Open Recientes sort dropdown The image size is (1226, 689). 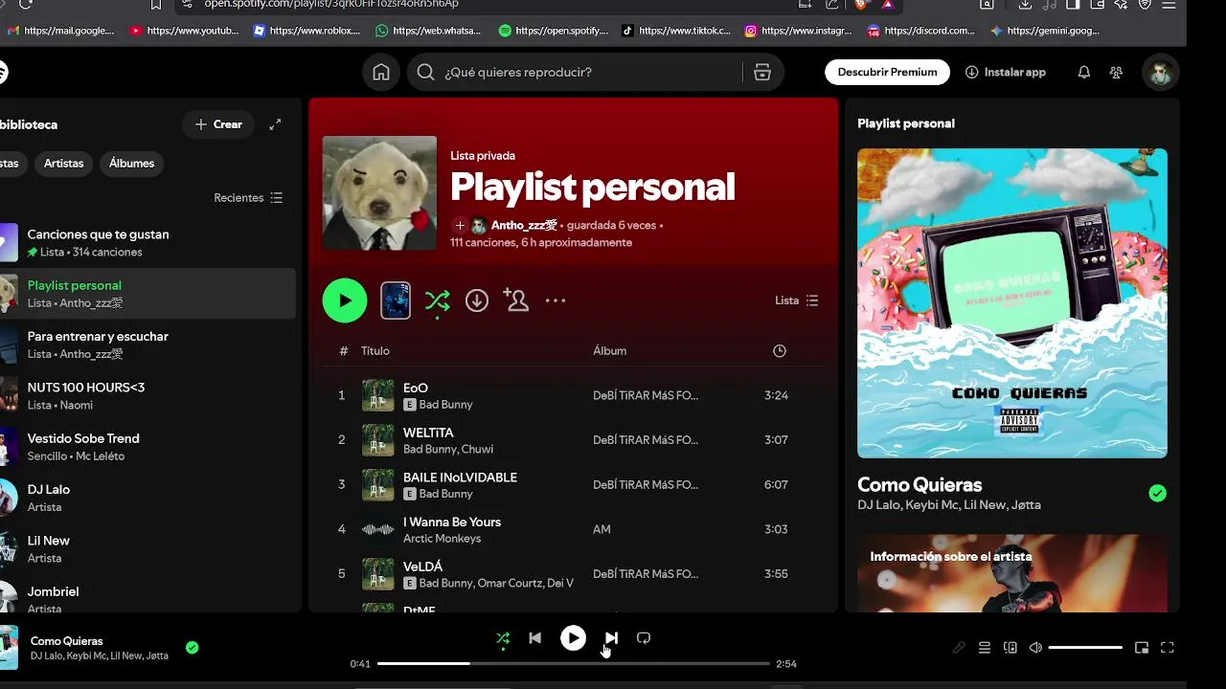pos(248,198)
